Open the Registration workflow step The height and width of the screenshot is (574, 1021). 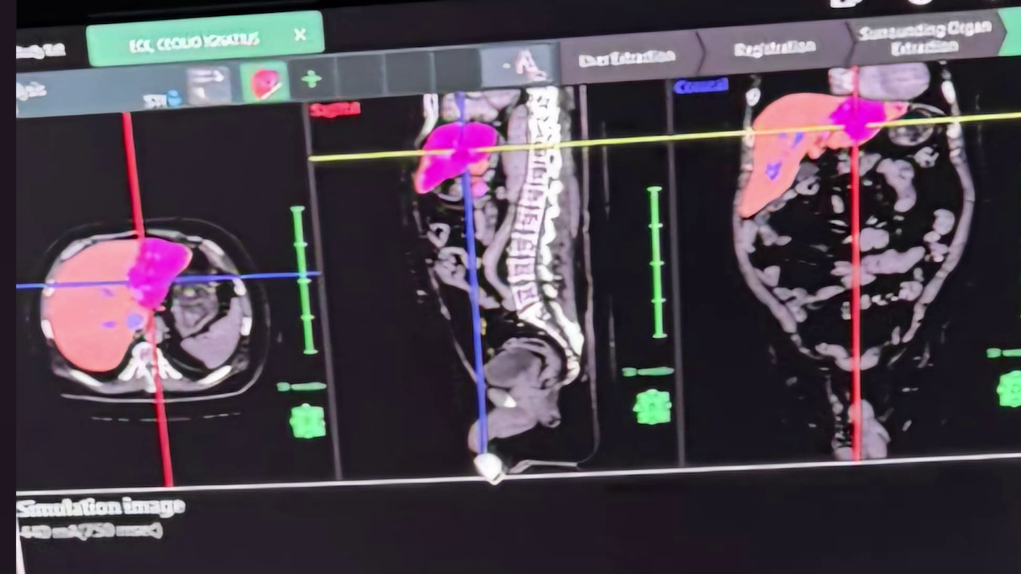coord(775,48)
